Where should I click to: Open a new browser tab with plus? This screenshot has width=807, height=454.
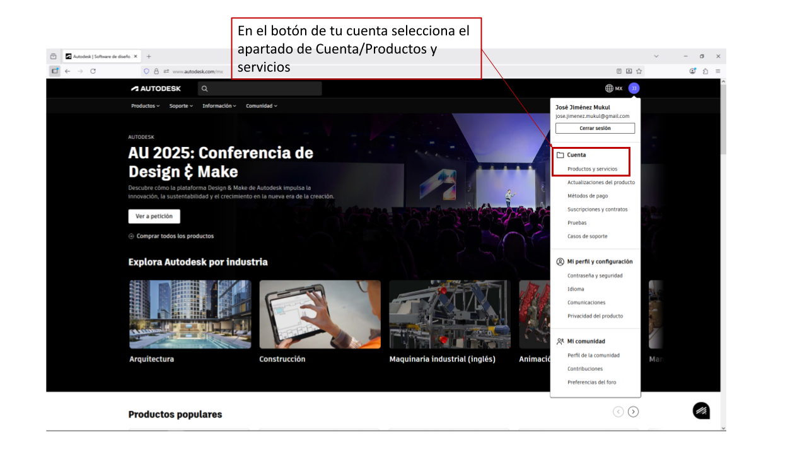coord(149,56)
